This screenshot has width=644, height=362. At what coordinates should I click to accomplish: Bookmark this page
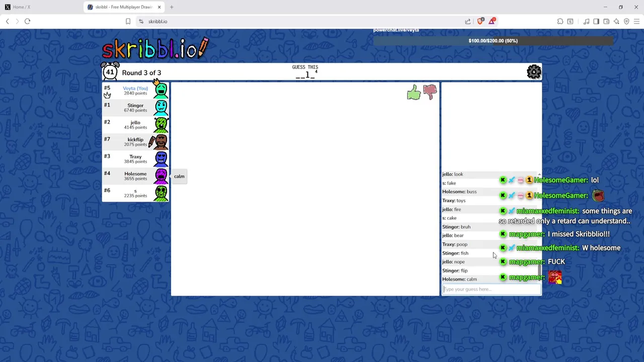(x=128, y=21)
